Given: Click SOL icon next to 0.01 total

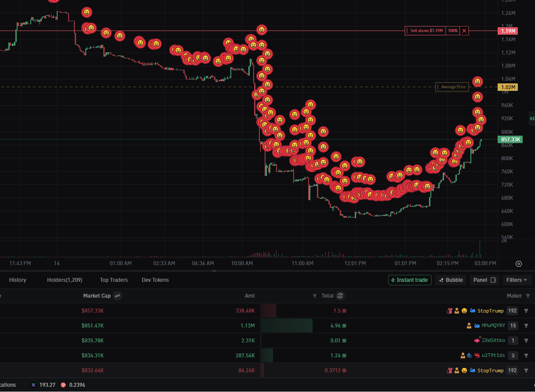Looking at the screenshot, I should [x=344, y=341].
